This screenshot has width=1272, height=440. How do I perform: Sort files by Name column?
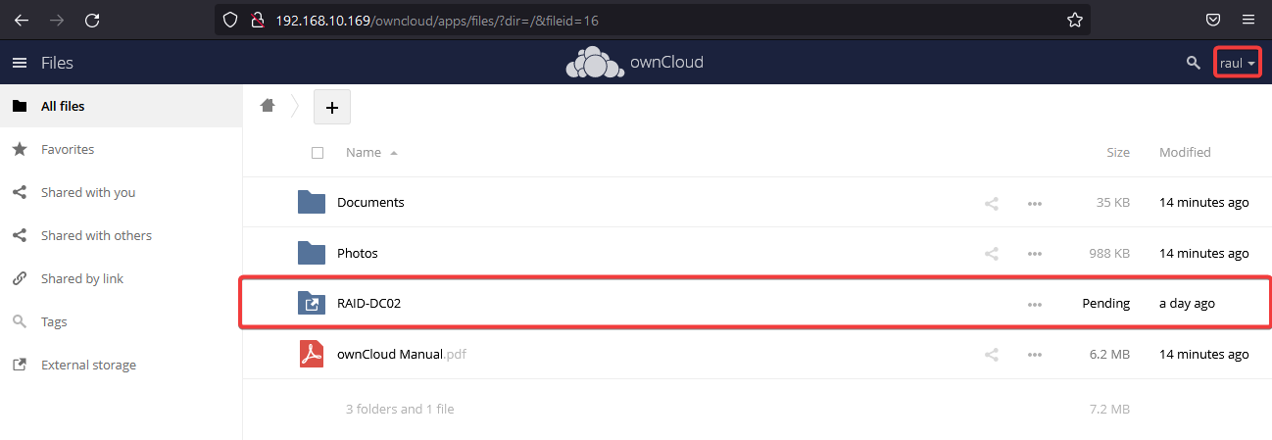[364, 153]
